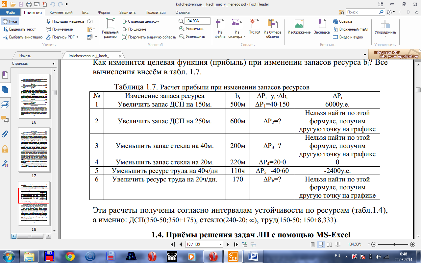421x263 pixels.
Task: Adjust the zoom slider handle in status bar
Action: 394,244
